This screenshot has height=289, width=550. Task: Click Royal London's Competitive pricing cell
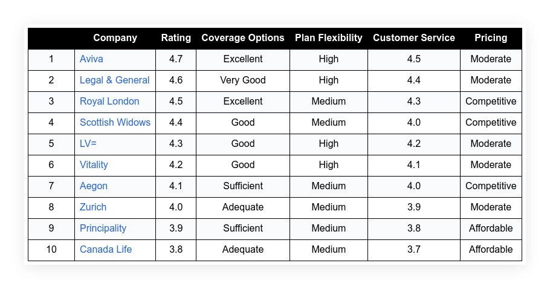pos(491,102)
